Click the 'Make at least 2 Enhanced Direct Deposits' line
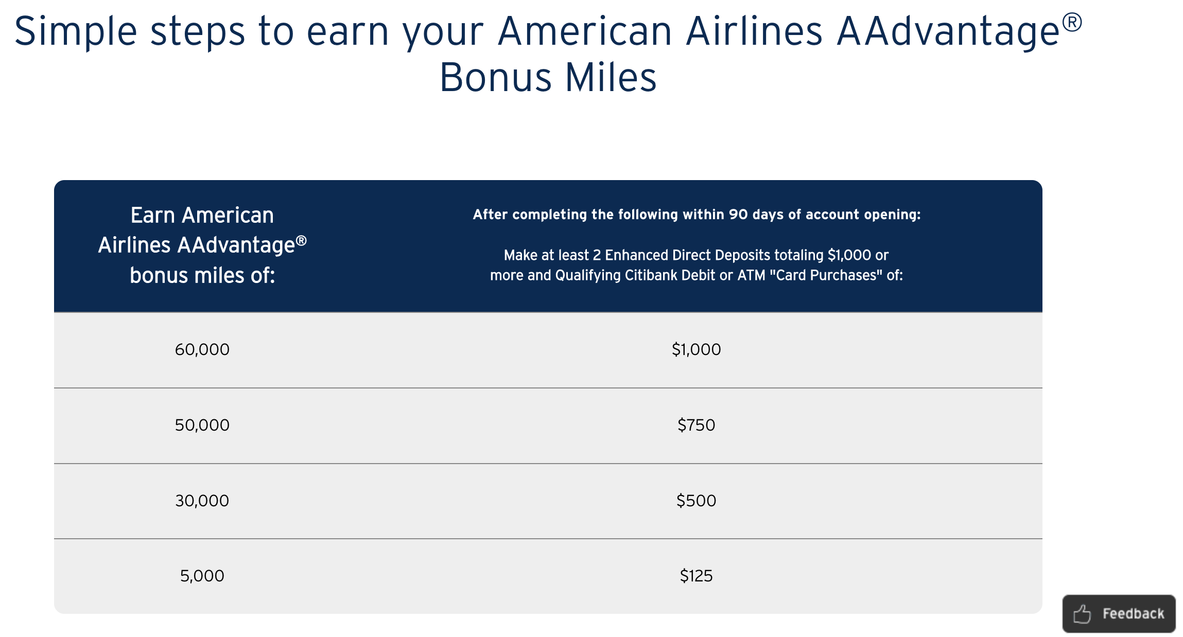This screenshot has height=637, width=1183. (696, 255)
